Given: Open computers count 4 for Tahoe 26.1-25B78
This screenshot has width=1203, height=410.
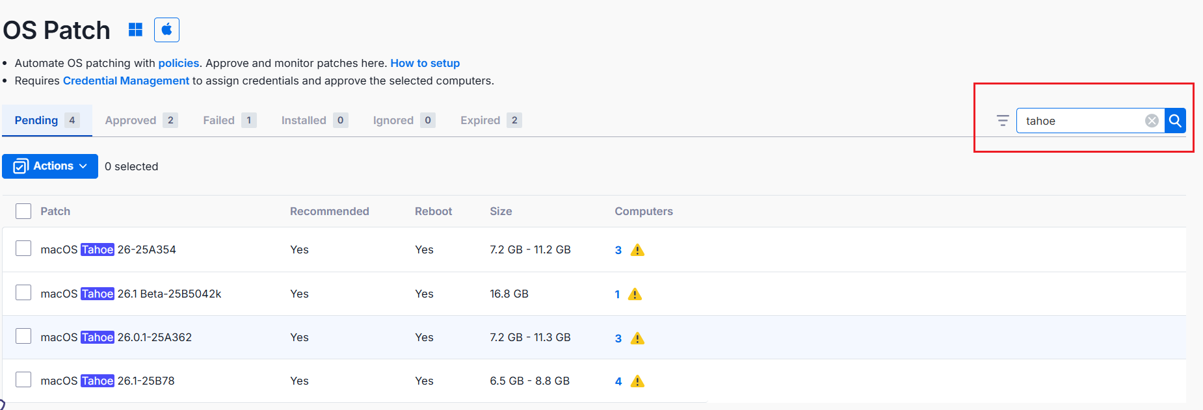Looking at the screenshot, I should point(618,381).
